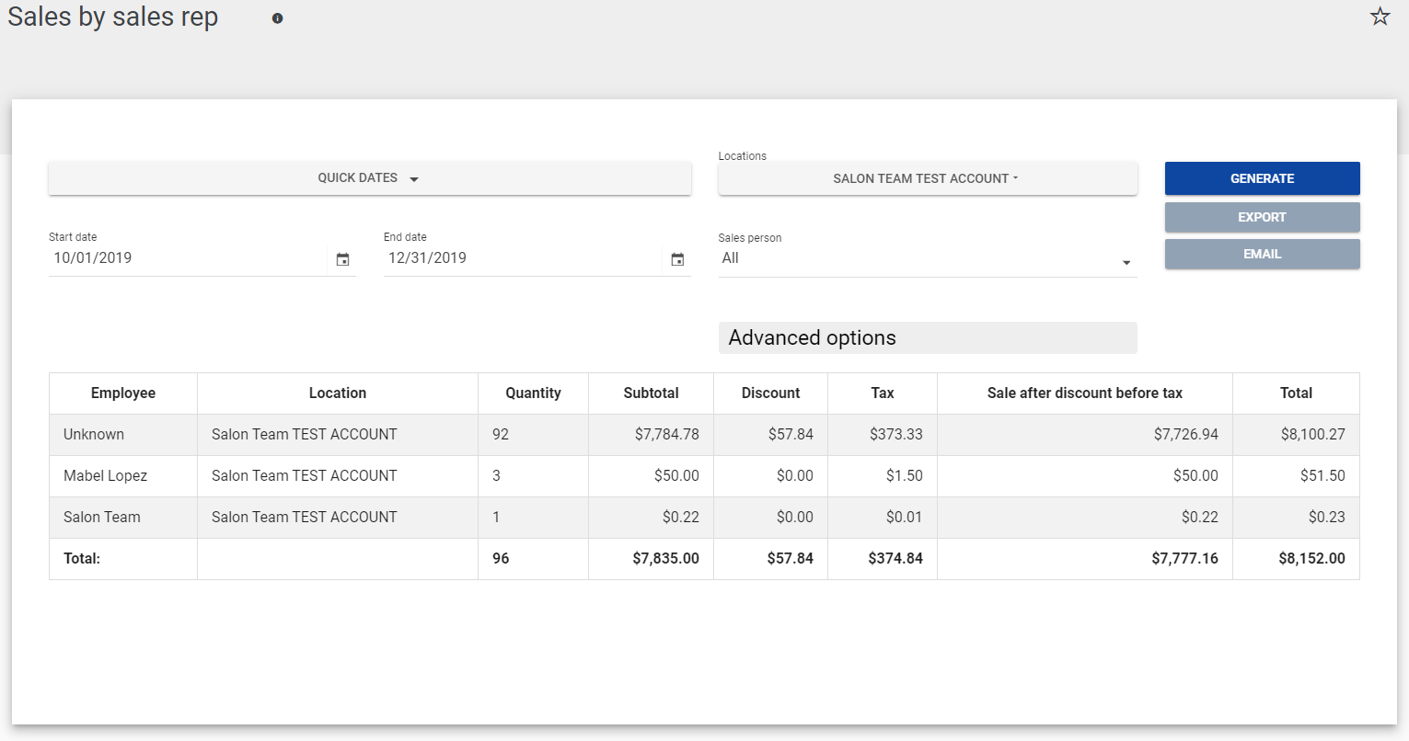
Task: Open the Sales person dropdown
Action: (x=927, y=259)
